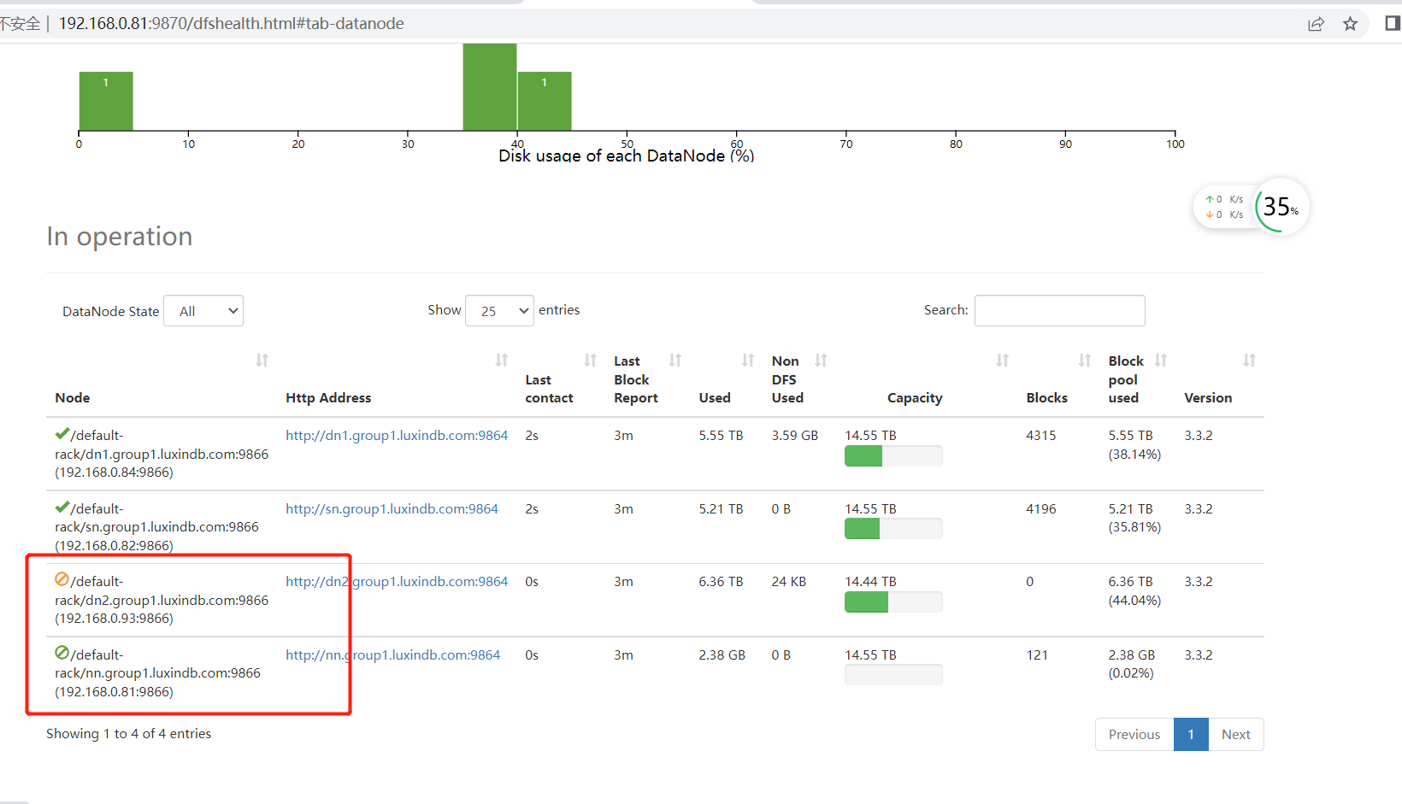Sort by Block pool used arrows
The image size is (1402, 804).
coord(1161,361)
